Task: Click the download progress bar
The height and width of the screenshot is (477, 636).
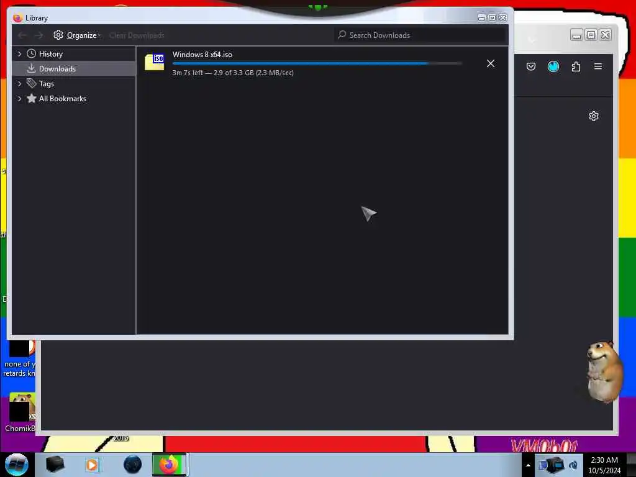Action: point(317,63)
